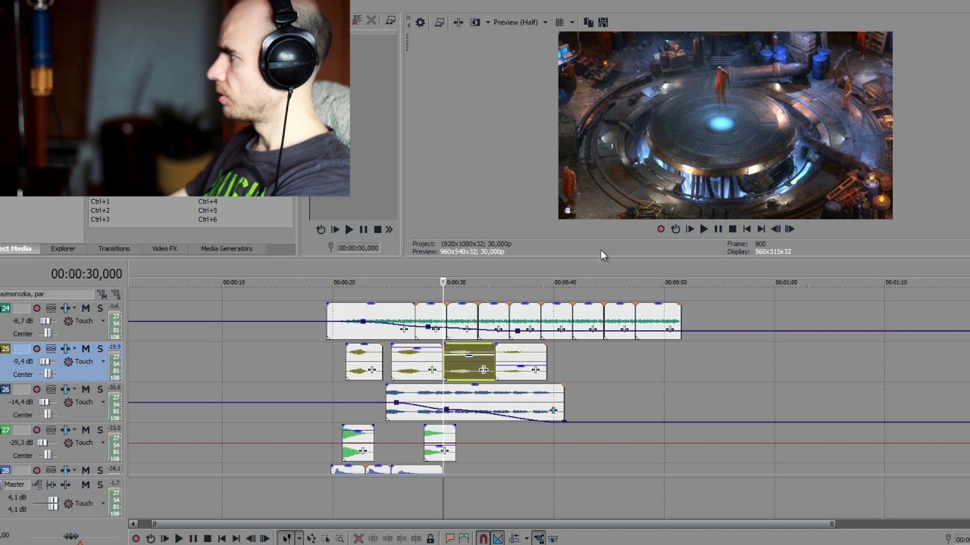Solo track 26
Image resolution: width=970 pixels, height=545 pixels.
click(99, 389)
